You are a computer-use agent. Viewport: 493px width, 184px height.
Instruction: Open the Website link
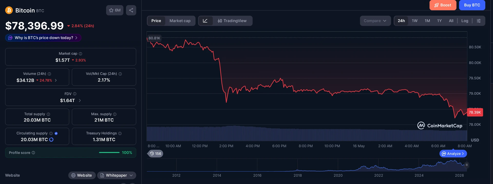82,175
